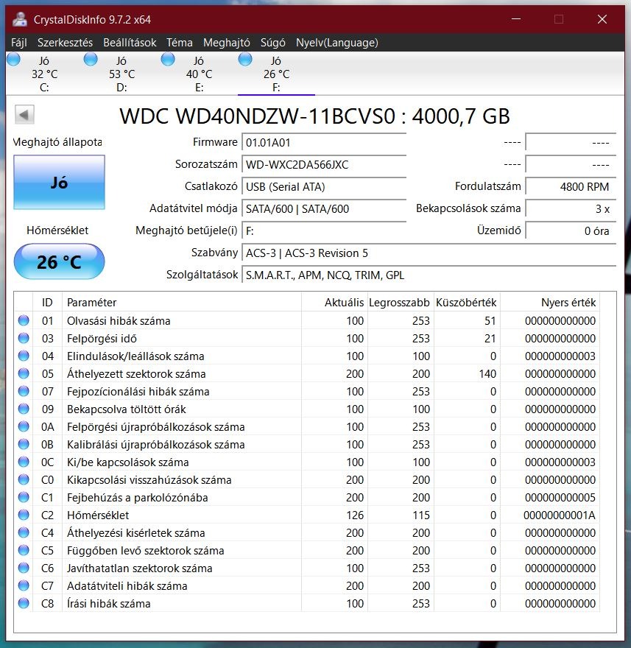Viewport: 631px width, 648px height.
Task: Click status icon for Fejbehúzás a parkolózónába
Action: click(x=24, y=497)
